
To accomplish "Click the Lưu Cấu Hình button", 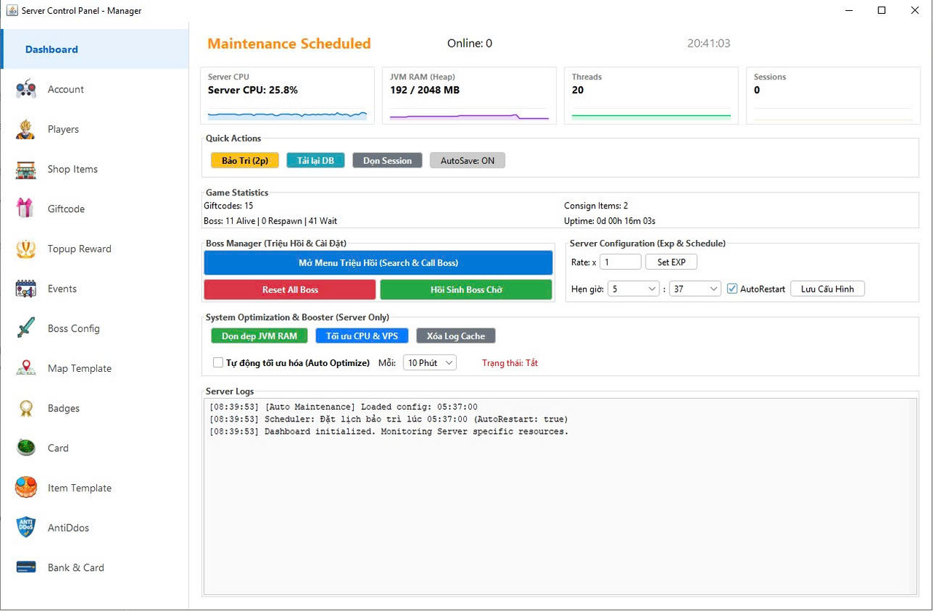I will [x=827, y=289].
